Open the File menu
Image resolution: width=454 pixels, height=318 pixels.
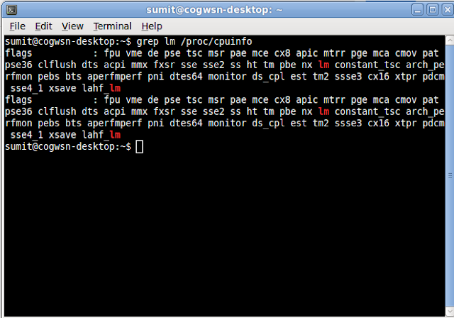click(17, 26)
